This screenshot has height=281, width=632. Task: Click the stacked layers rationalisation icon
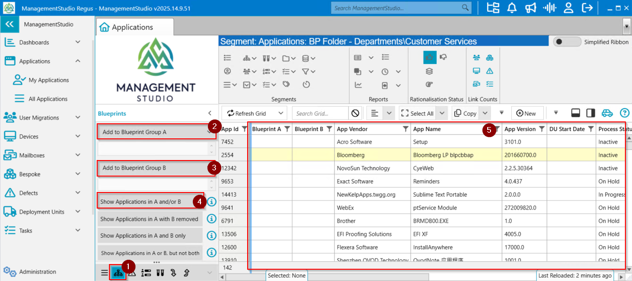[x=429, y=72]
